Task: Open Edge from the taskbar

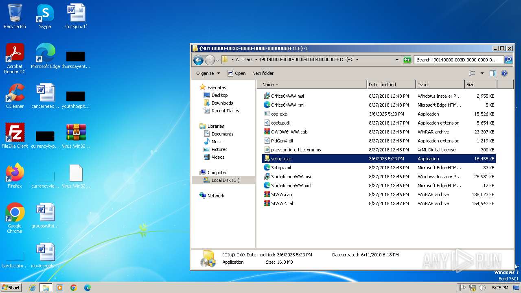Action: coord(87,288)
